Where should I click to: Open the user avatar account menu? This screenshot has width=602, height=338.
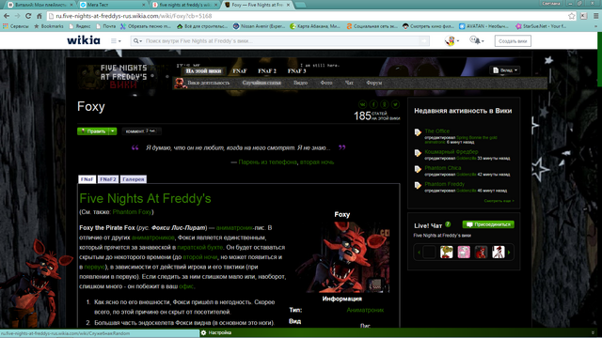[x=451, y=40]
